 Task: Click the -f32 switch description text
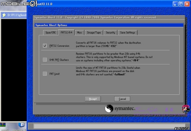(x=108, y=44)
